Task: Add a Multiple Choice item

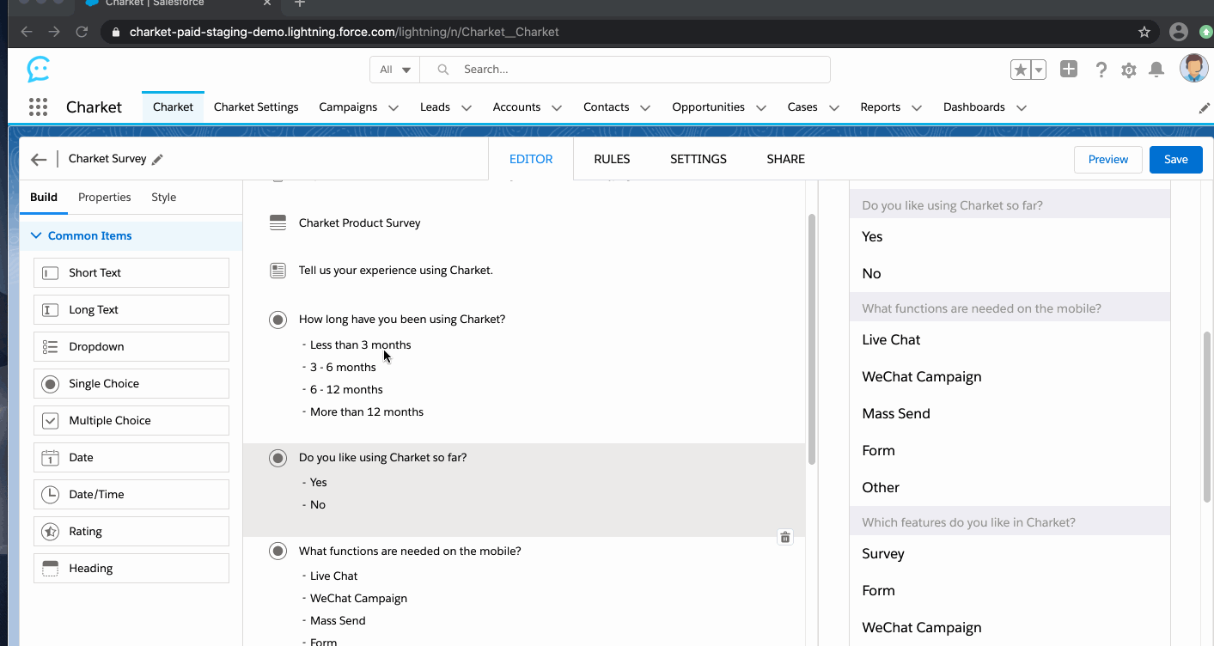Action: click(131, 421)
